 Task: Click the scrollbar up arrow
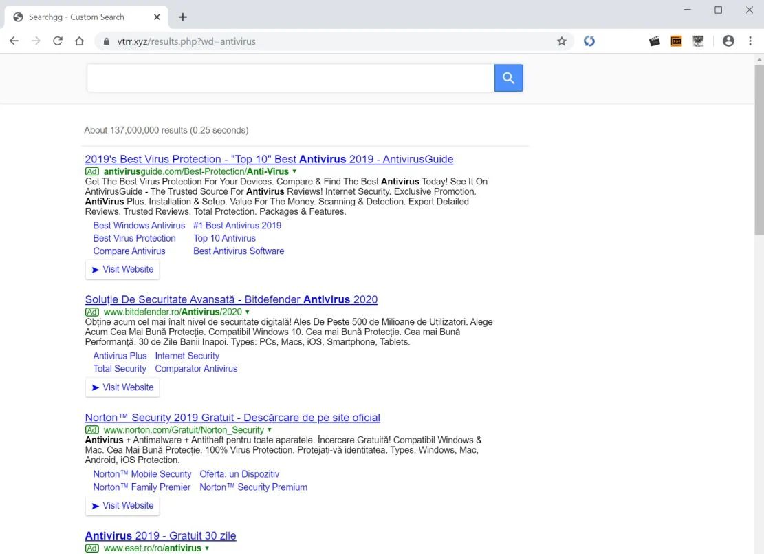(x=759, y=59)
